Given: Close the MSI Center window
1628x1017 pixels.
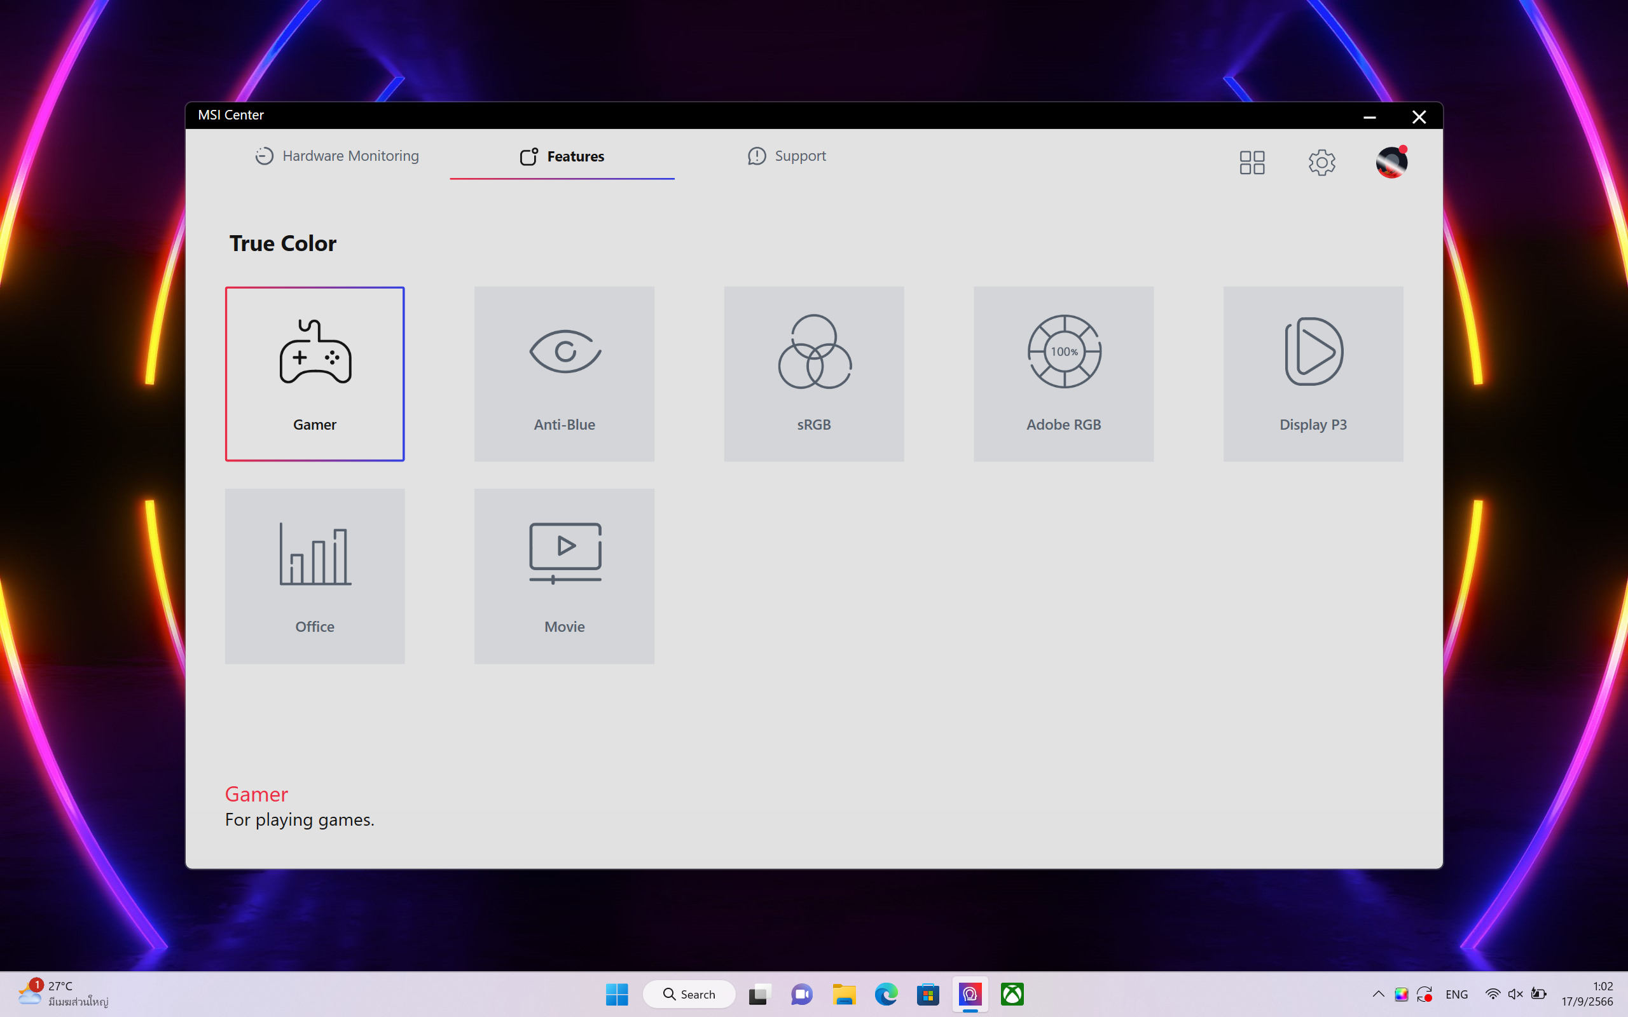Looking at the screenshot, I should pyautogui.click(x=1419, y=117).
